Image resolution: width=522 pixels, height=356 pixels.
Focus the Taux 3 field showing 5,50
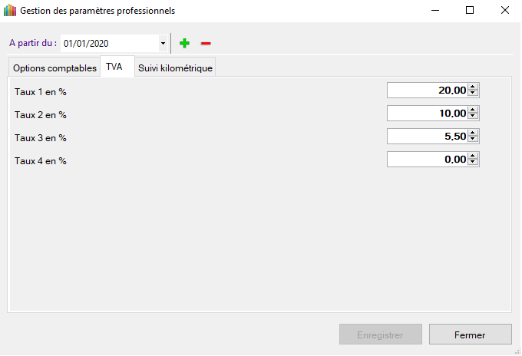pyautogui.click(x=427, y=137)
